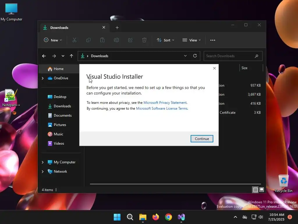Refresh the Downloads folder
This screenshot has height=224, width=298.
pos(195,56)
